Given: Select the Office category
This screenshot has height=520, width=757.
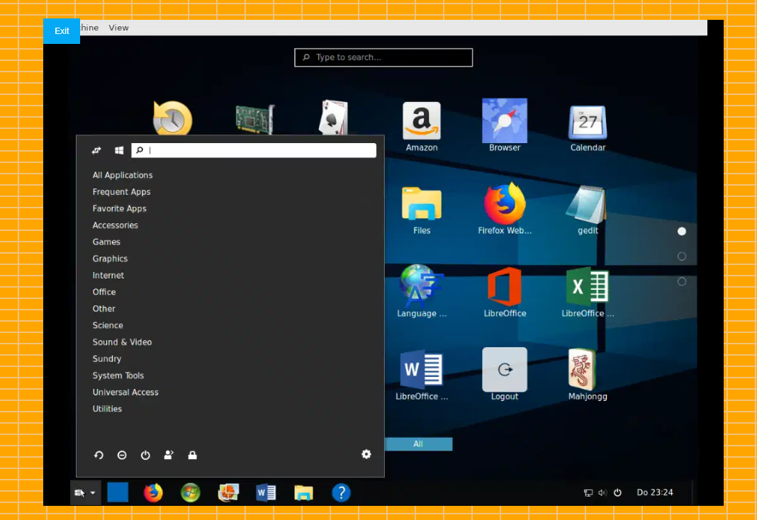Looking at the screenshot, I should coord(104,292).
